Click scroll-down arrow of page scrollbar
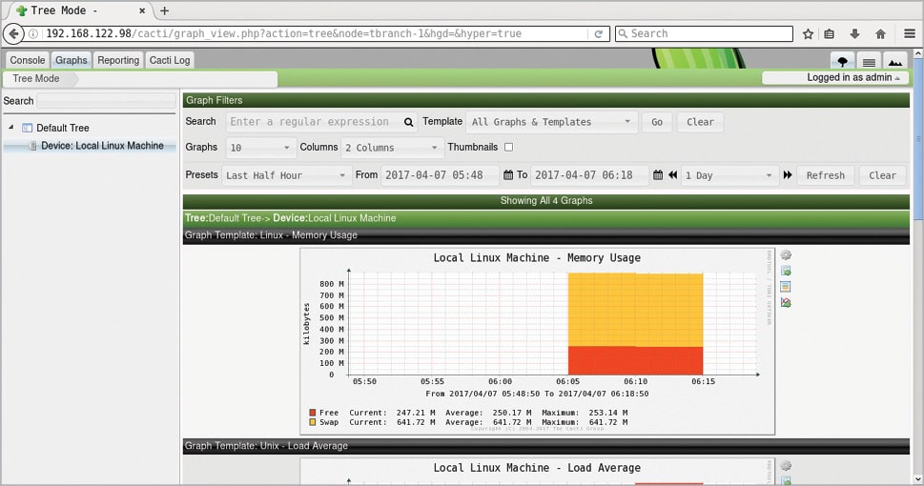This screenshot has height=486, width=924. 918,479
